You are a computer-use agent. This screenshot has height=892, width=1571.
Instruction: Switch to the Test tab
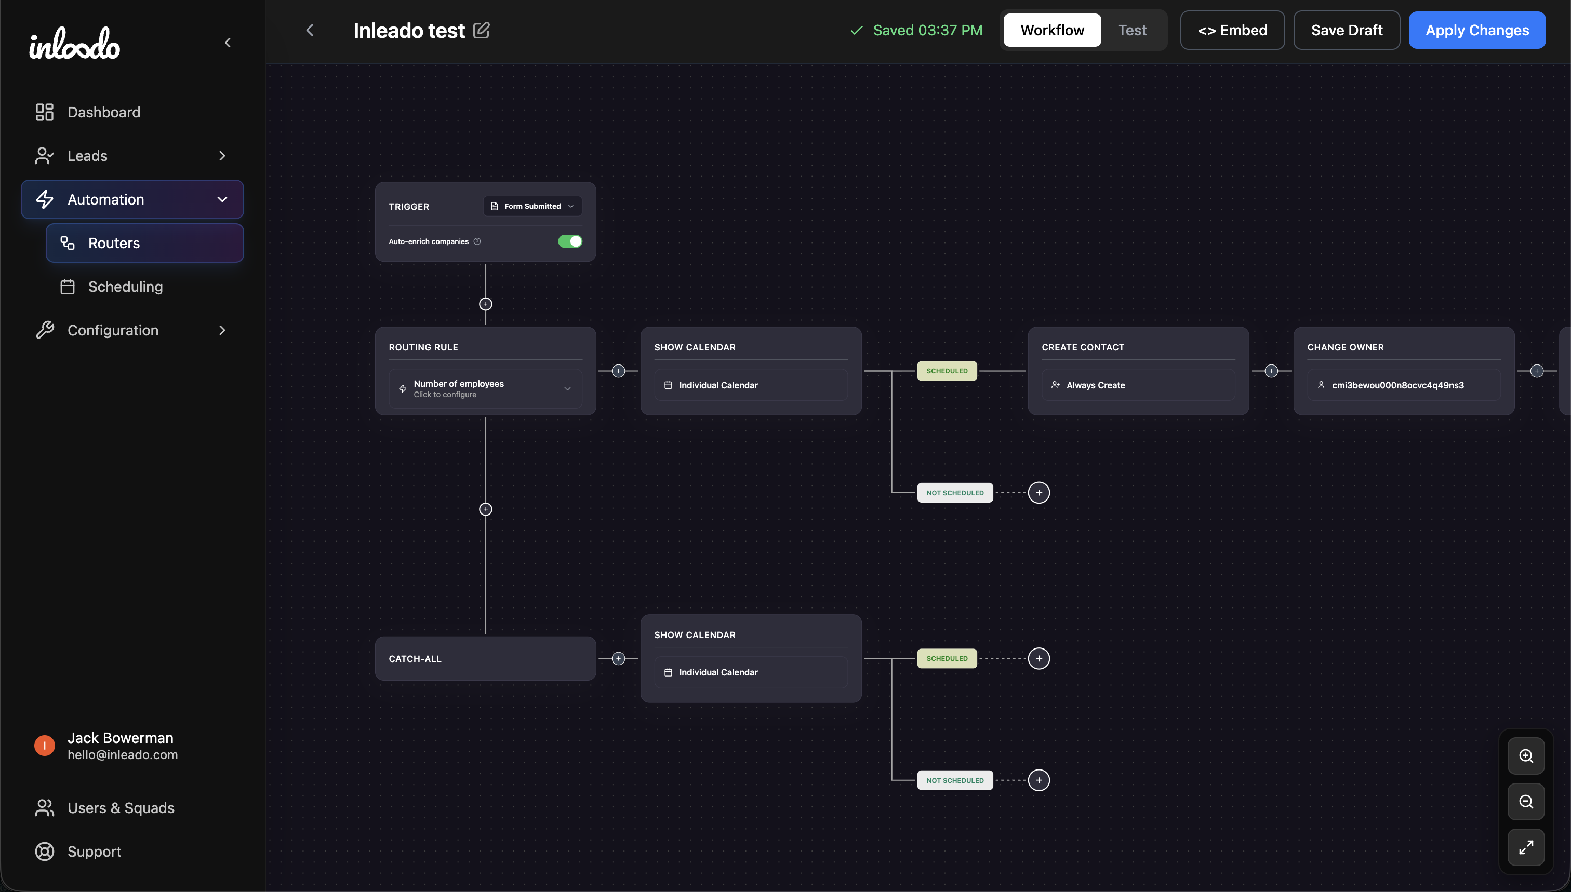[1132, 30]
